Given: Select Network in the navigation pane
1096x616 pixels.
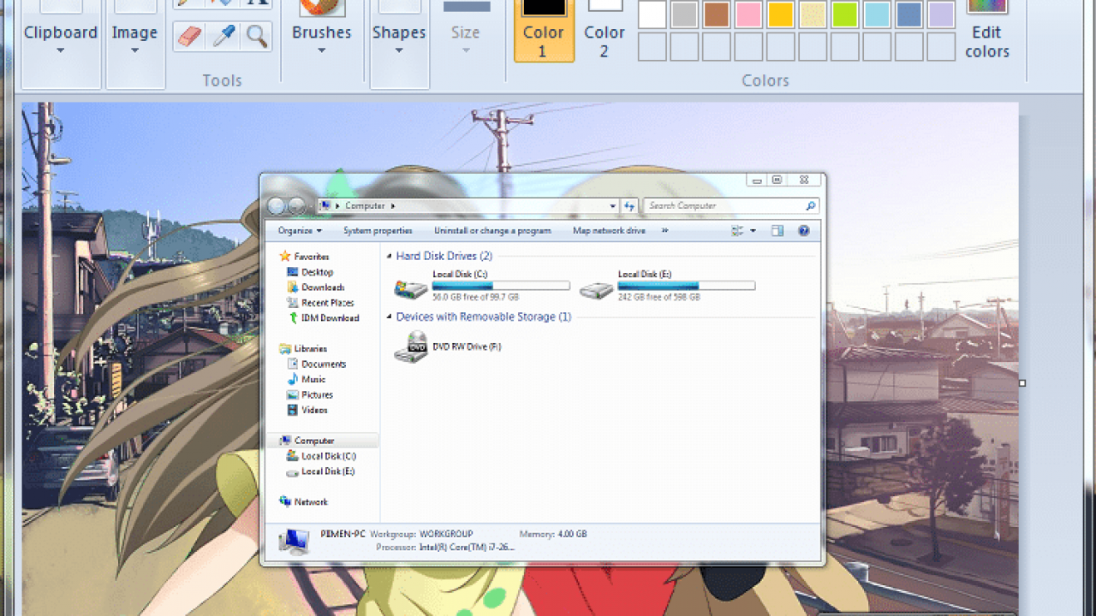Looking at the screenshot, I should [303, 502].
